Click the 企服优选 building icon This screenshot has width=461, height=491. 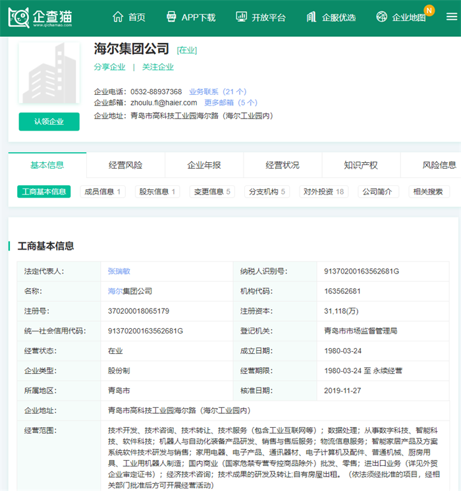click(x=311, y=17)
